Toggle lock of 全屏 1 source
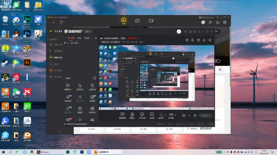 click(68, 43)
